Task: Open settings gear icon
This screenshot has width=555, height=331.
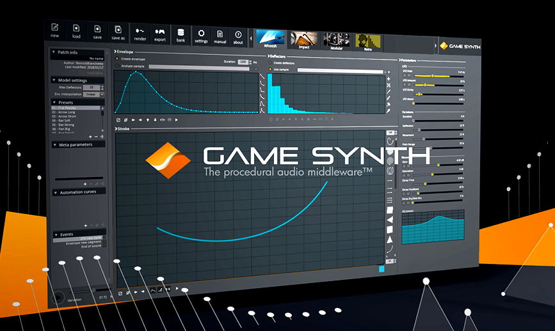Action: [x=201, y=34]
